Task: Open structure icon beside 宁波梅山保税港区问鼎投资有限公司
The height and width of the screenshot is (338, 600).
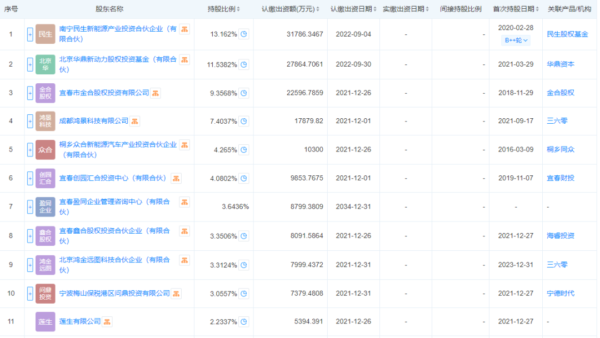Action: click(176, 294)
